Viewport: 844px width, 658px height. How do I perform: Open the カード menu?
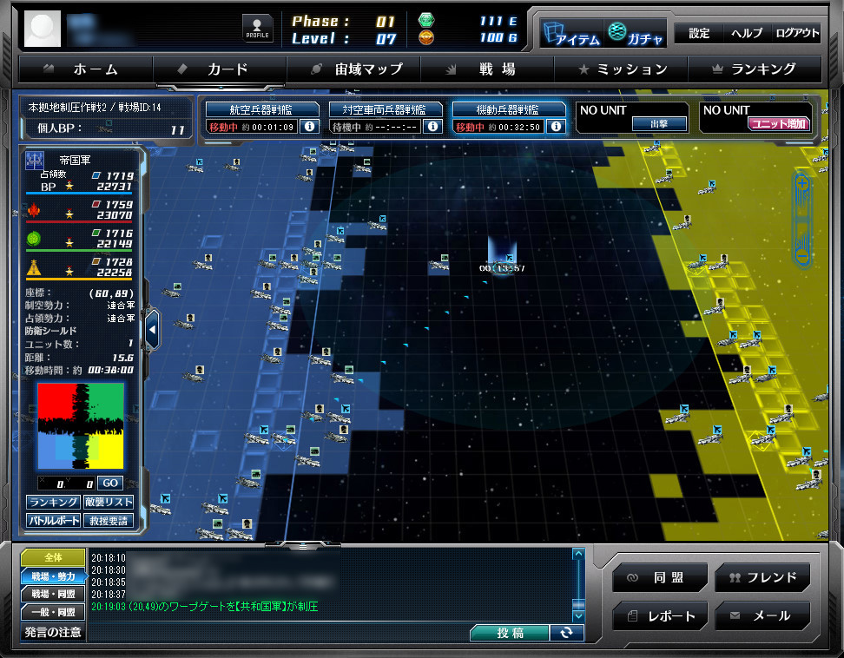pos(220,69)
